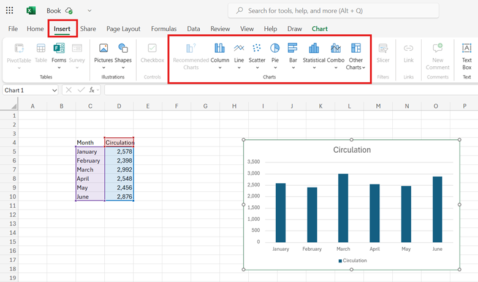This screenshot has width=478, height=282.
Task: Open the Review tab
Action: (x=220, y=29)
